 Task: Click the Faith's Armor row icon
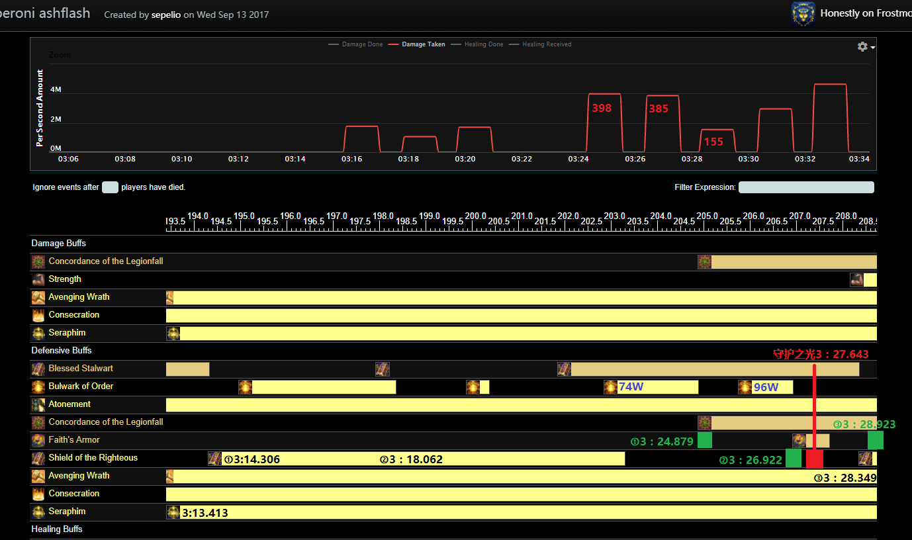[38, 440]
